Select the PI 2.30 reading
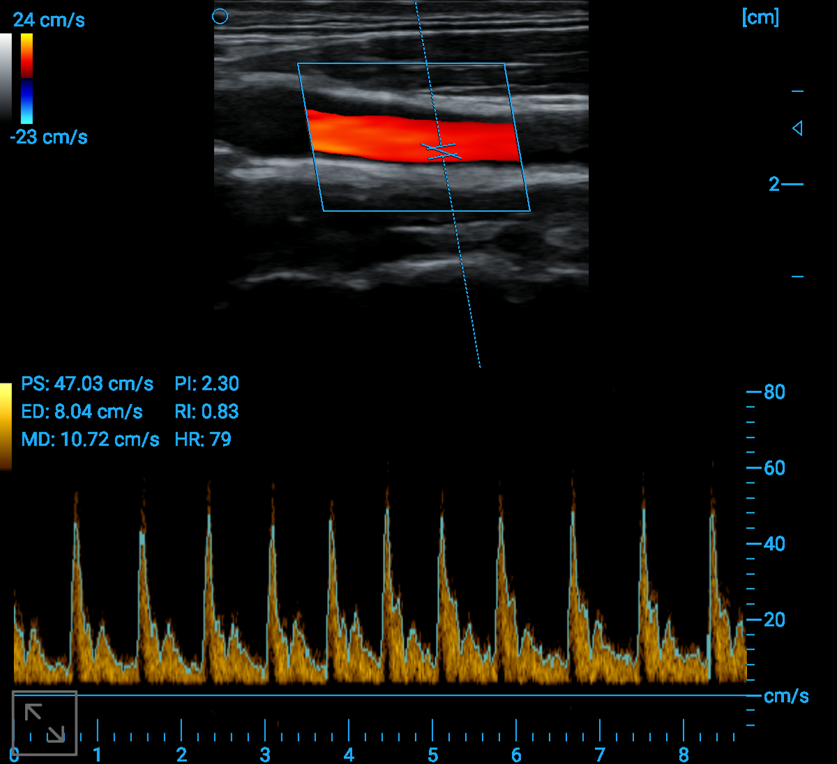 tap(206, 384)
